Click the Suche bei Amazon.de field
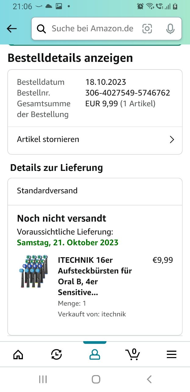Viewport: 190px width, 392px height. coord(92,29)
